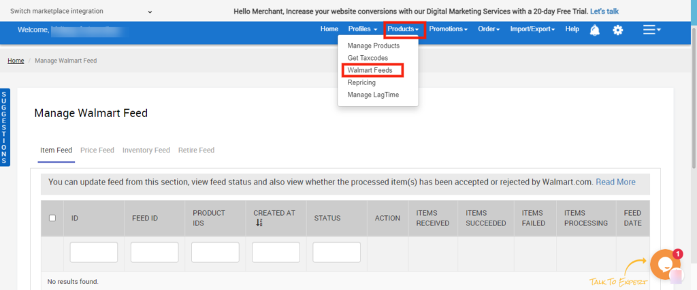
Task: Open the chat support bubble
Action: pyautogui.click(x=664, y=265)
